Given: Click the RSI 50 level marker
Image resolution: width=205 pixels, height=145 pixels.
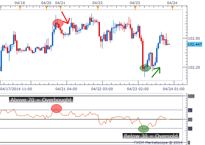Looking at the screenshot, I should pos(190,119).
